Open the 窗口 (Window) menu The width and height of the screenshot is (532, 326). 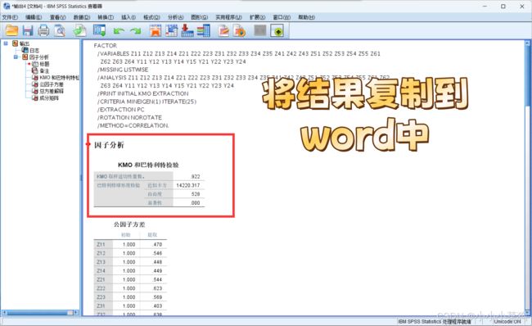coord(282,17)
